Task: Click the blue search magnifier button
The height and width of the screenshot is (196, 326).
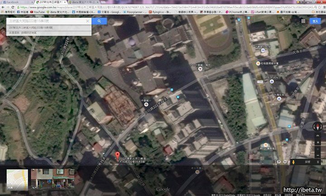Action: point(99,21)
